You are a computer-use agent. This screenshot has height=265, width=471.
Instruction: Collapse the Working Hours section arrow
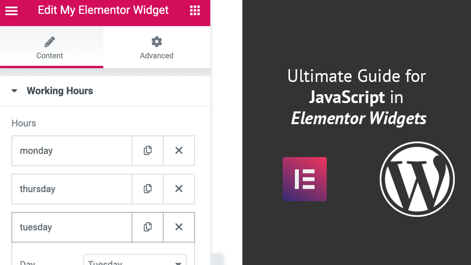pos(14,91)
